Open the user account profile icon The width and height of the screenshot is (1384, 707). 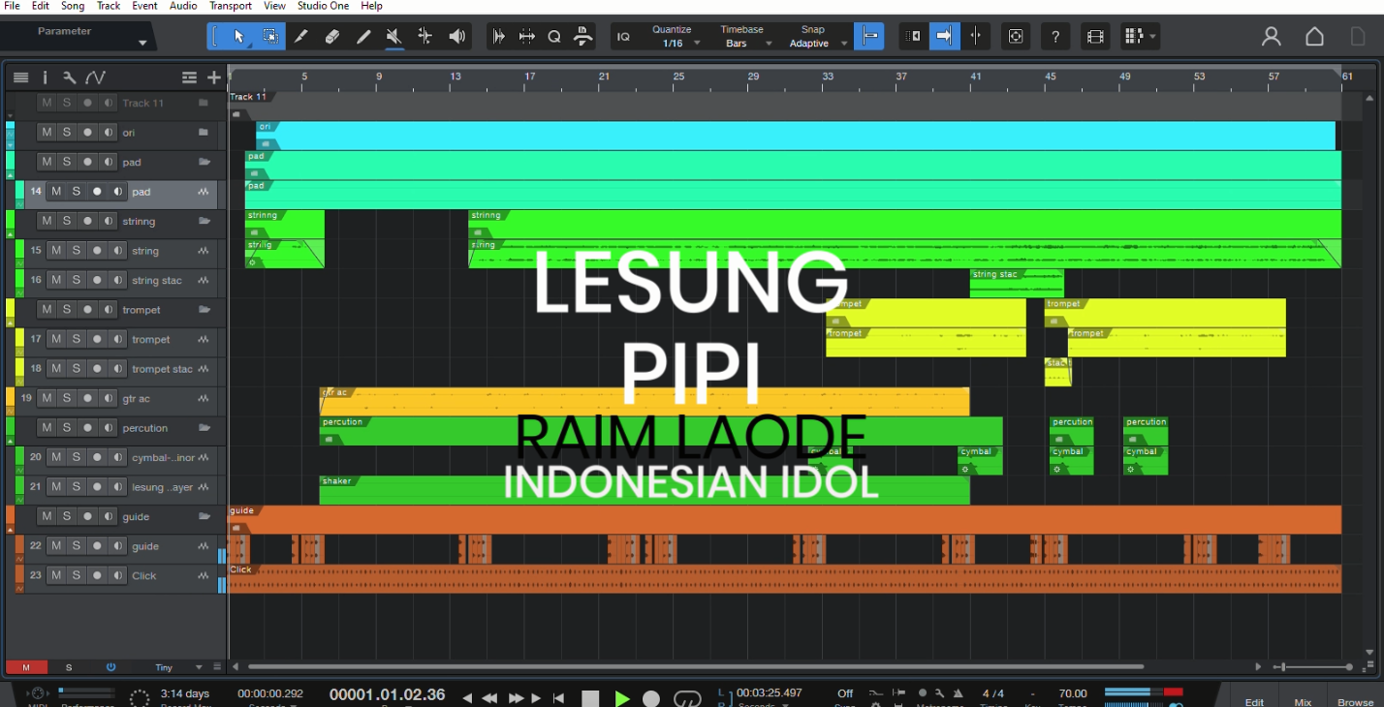1271,37
